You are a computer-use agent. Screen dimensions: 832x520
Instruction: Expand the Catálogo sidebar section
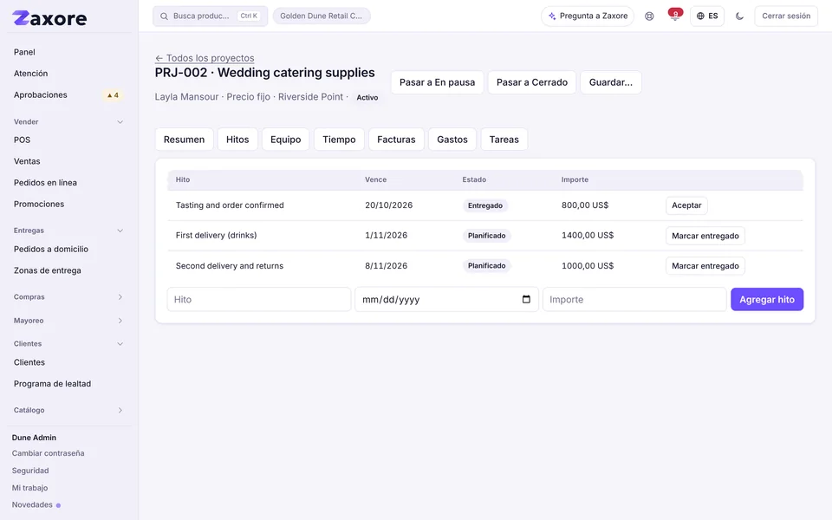(x=68, y=410)
